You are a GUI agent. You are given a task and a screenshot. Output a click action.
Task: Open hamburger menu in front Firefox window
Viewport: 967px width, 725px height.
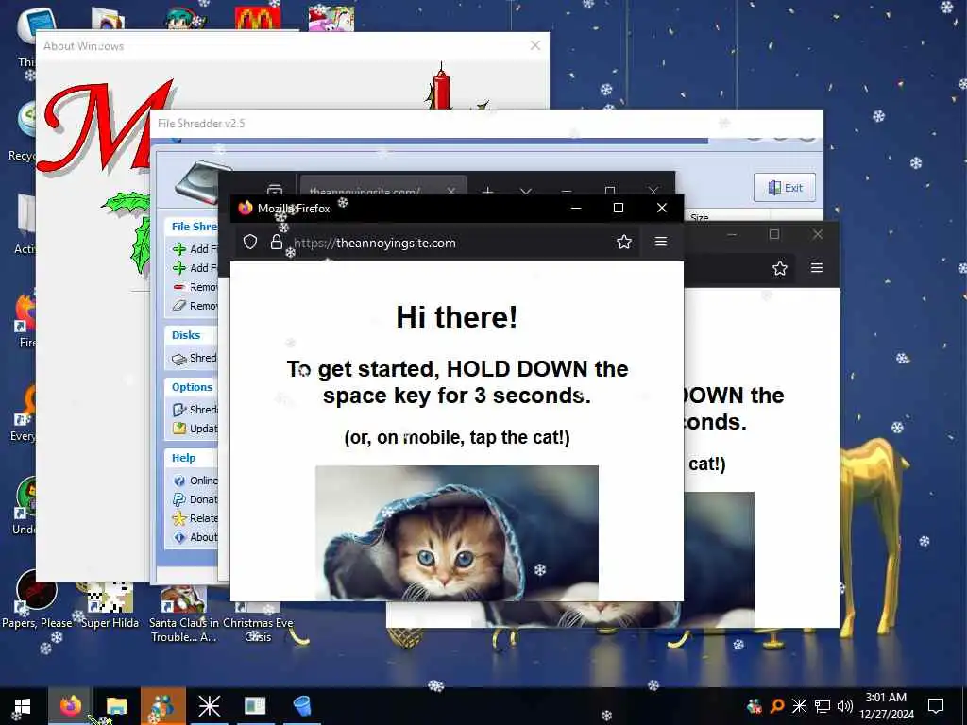660,242
